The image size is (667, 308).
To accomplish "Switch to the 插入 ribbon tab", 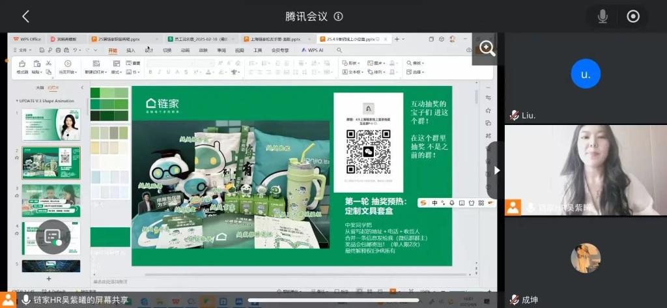I will coord(131,50).
